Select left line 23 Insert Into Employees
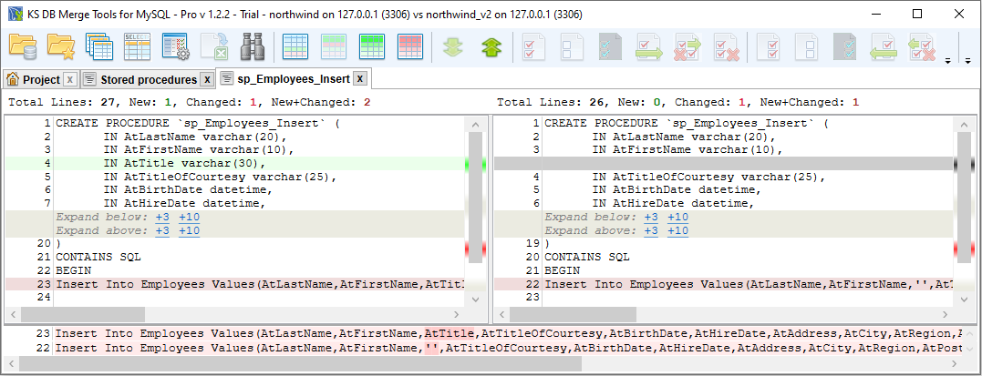 (x=235, y=285)
